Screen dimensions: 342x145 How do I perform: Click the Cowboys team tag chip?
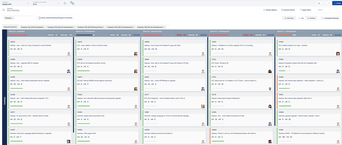click(9, 18)
